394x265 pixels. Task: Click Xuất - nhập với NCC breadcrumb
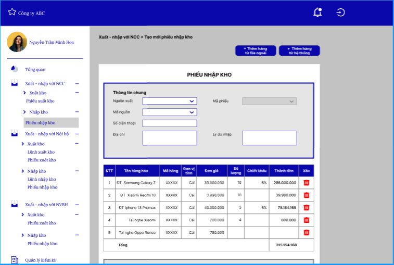tap(119, 37)
